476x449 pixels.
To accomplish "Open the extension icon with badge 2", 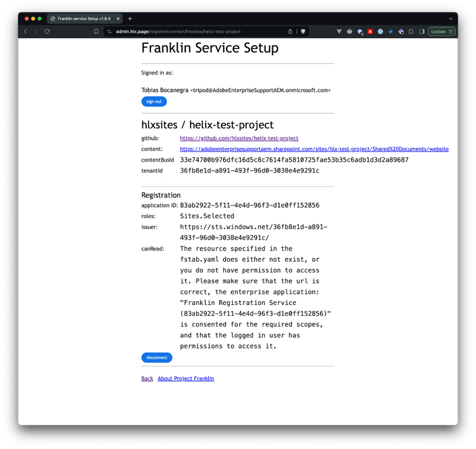I will [x=360, y=32].
